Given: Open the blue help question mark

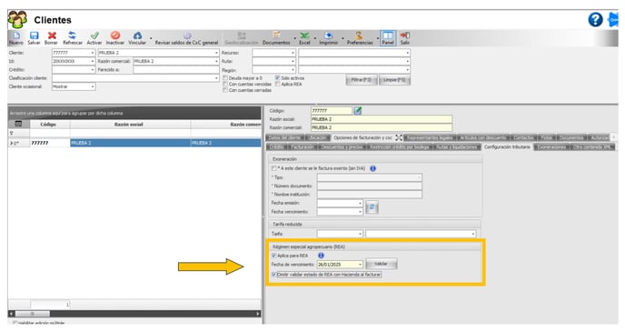Looking at the screenshot, I should click(x=595, y=19).
